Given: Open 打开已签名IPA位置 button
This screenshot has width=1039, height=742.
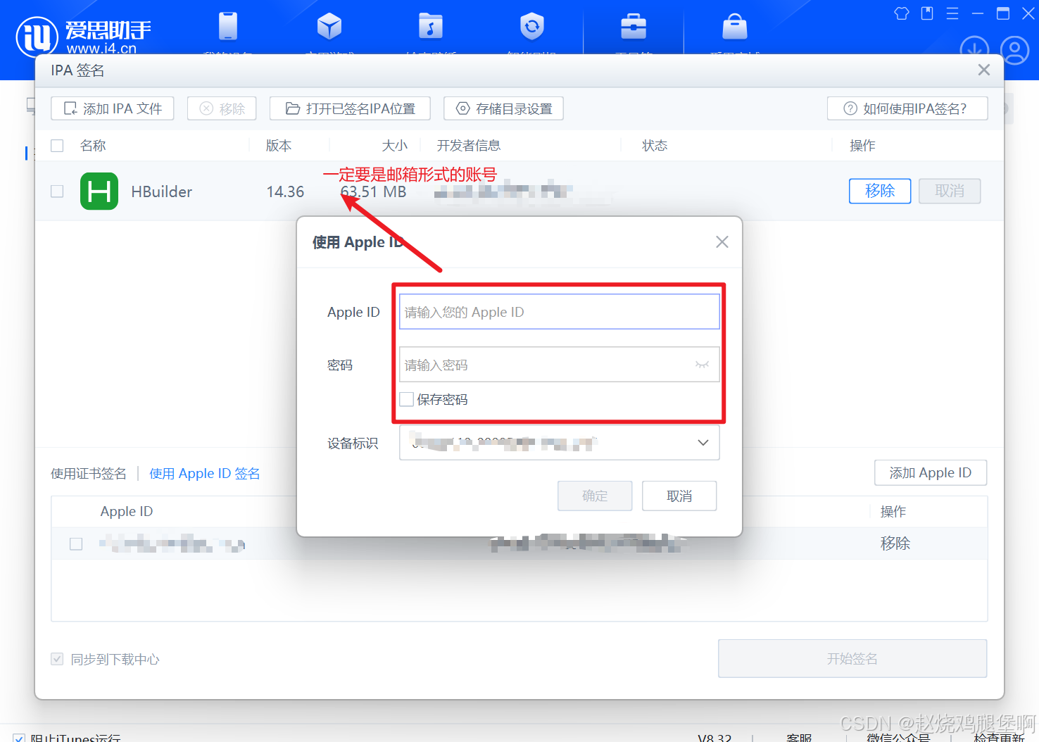Looking at the screenshot, I should click(x=350, y=108).
